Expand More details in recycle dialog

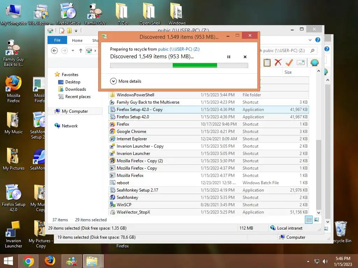click(126, 81)
